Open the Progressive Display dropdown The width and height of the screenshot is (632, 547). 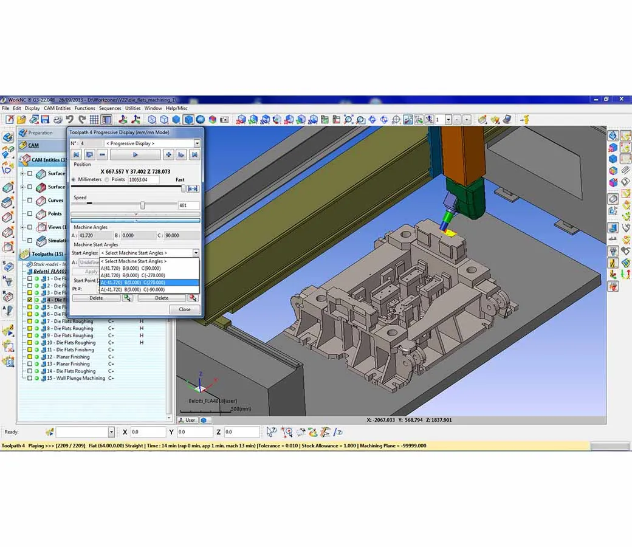pos(197,143)
